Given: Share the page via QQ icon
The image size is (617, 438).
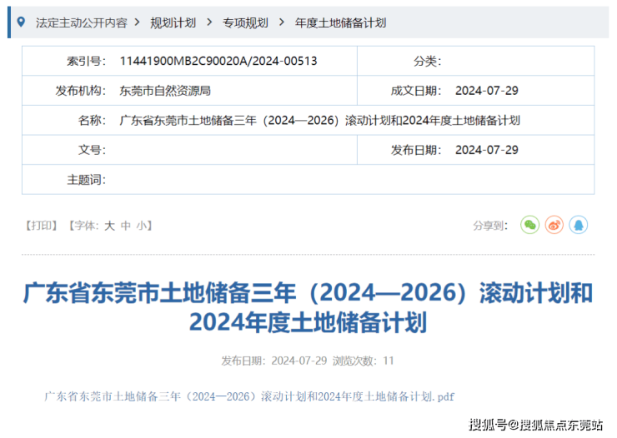Looking at the screenshot, I should point(579,225).
